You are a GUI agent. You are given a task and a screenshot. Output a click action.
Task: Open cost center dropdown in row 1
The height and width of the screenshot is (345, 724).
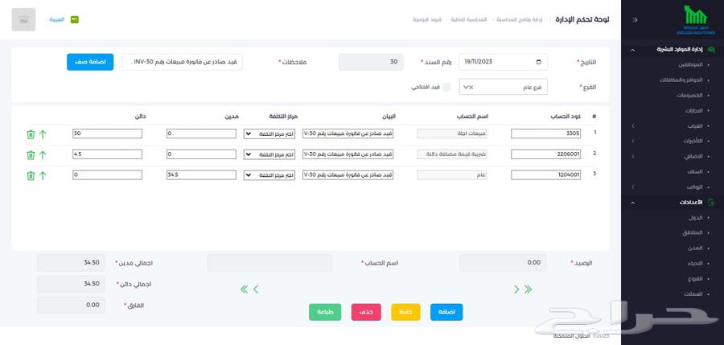(269, 134)
